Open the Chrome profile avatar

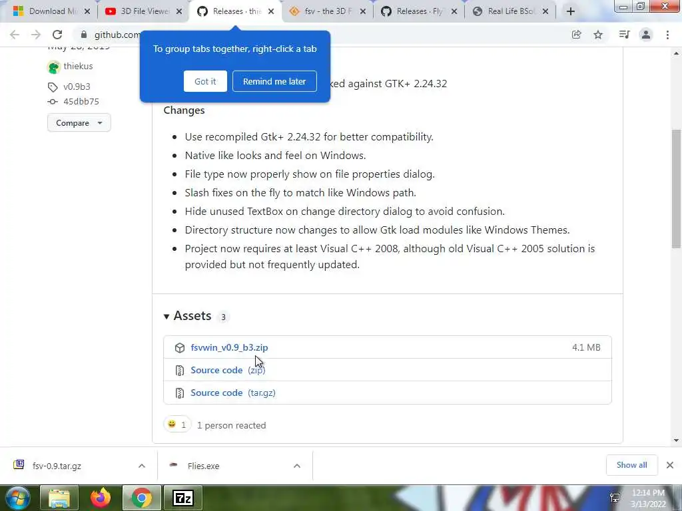pyautogui.click(x=646, y=35)
